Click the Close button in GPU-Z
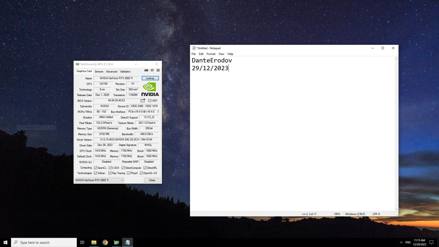439x247 pixels. coord(152,180)
